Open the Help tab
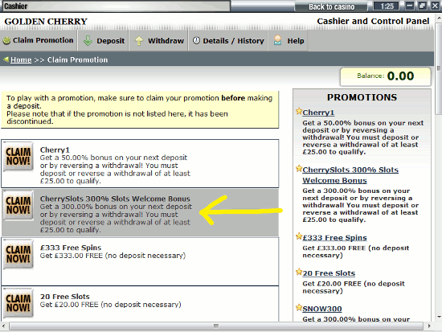The width and height of the screenshot is (442, 332). pos(288,41)
